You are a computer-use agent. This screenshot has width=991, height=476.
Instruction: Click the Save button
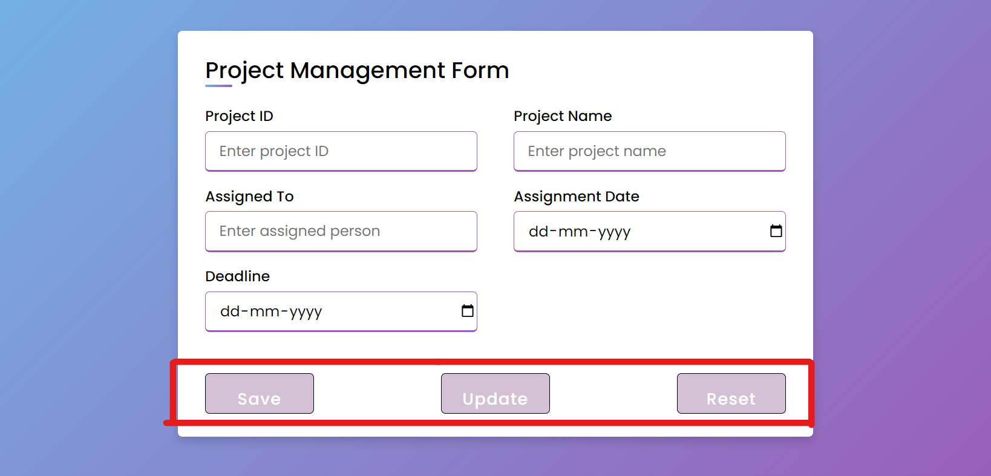point(259,393)
